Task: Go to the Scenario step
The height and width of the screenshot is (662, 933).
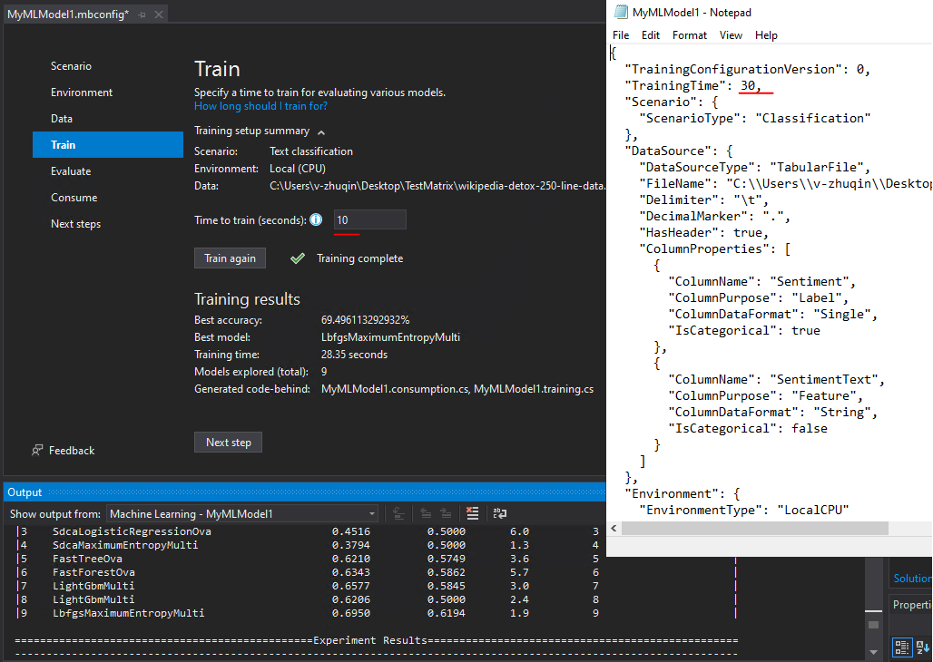Action: [x=71, y=66]
